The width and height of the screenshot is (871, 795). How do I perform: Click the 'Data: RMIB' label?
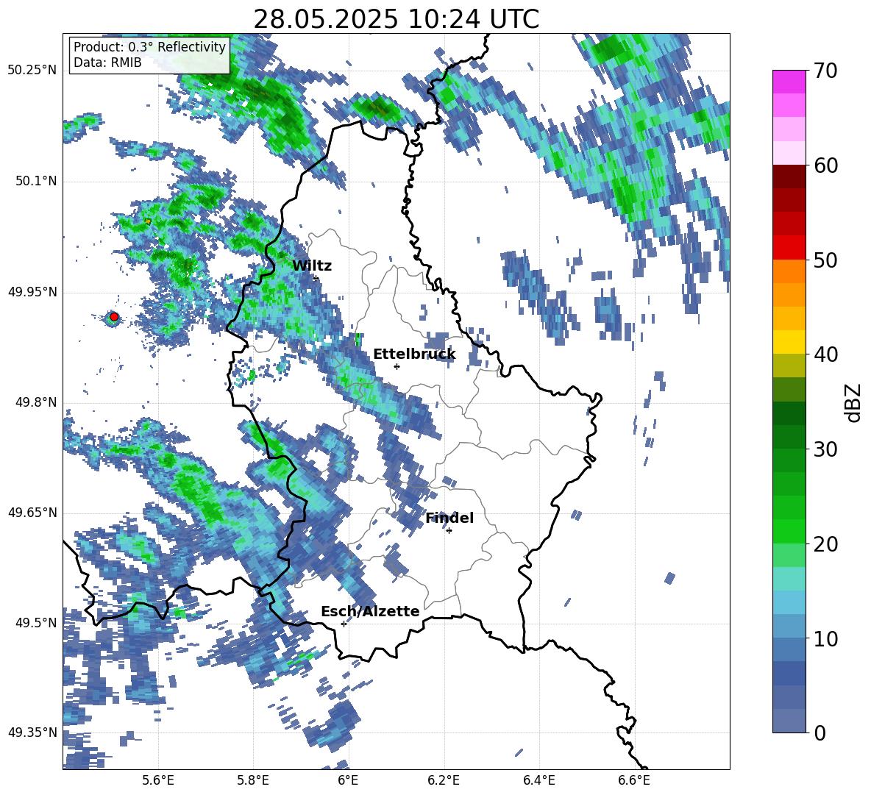coord(107,63)
